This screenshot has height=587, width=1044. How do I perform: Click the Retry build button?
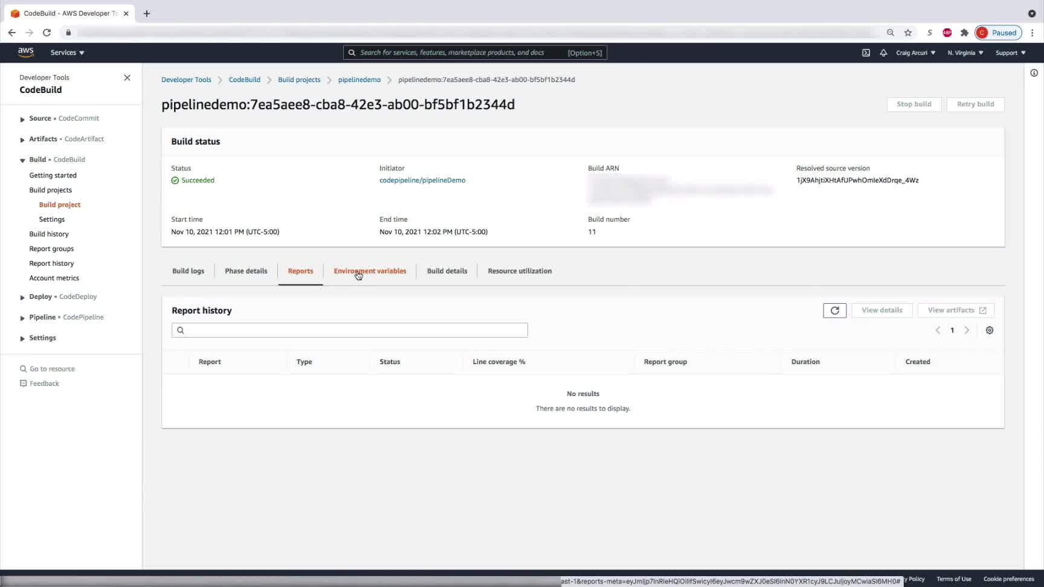coord(975,104)
